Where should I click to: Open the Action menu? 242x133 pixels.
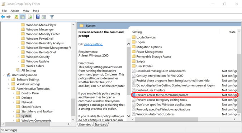click(15, 11)
